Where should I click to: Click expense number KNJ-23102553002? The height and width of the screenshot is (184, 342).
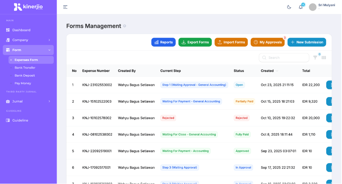tap(97, 85)
